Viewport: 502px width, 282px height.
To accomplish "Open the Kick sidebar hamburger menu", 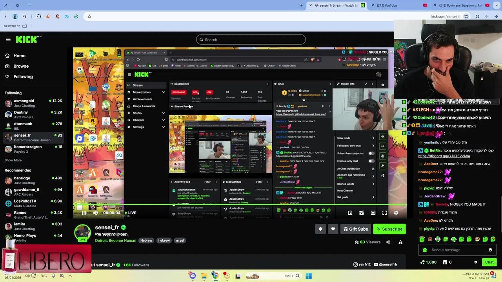I will point(8,40).
